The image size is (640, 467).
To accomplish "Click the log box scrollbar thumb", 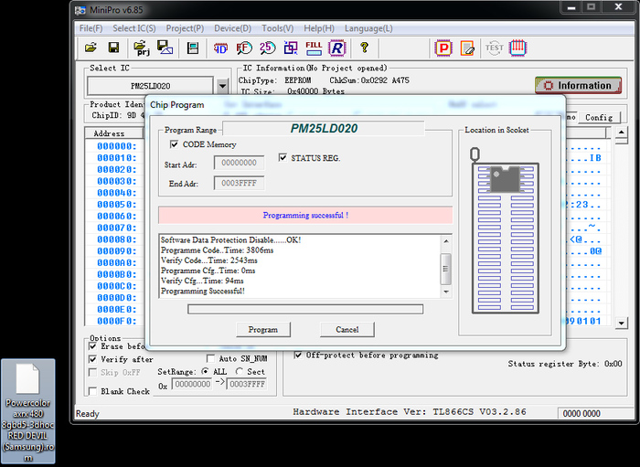I will [x=446, y=269].
